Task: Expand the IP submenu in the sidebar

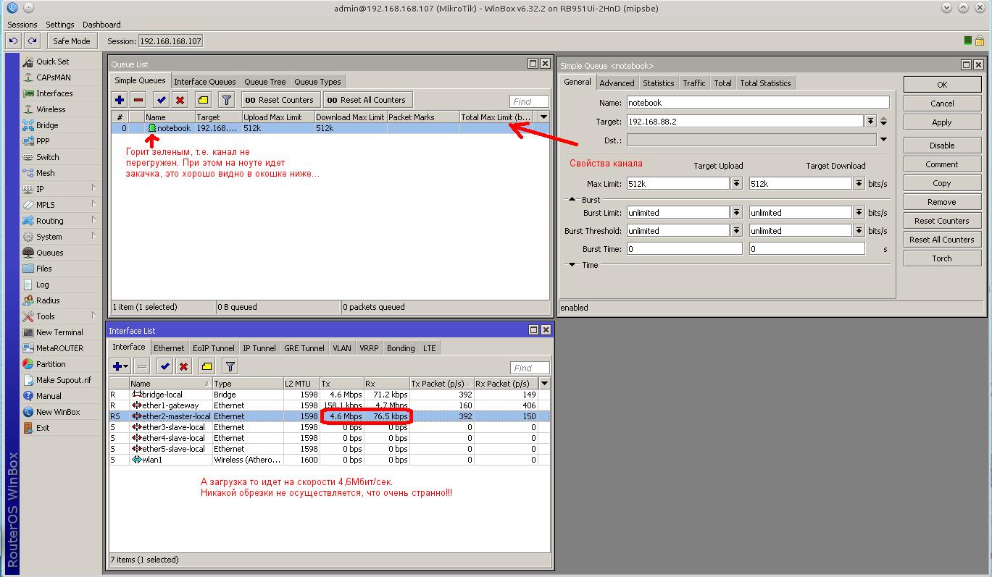Action: 94,188
